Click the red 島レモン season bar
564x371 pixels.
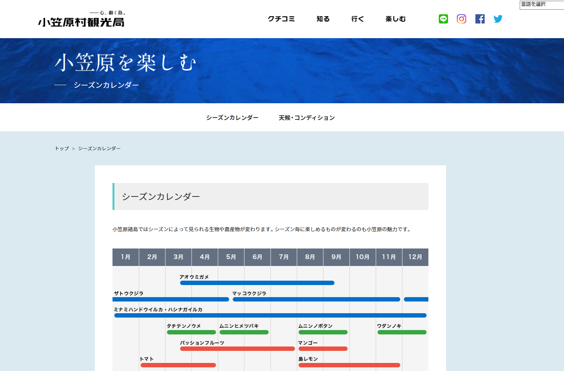click(349, 365)
